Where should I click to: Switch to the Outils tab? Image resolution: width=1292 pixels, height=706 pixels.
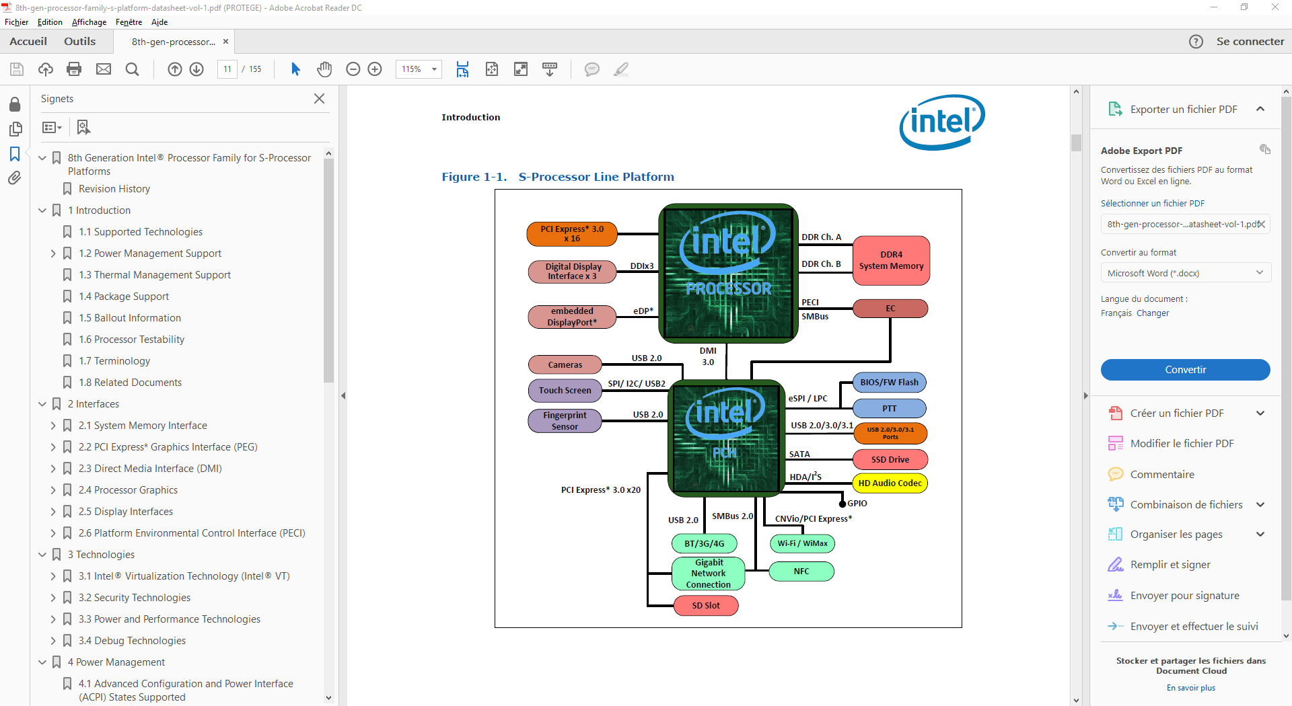click(79, 42)
